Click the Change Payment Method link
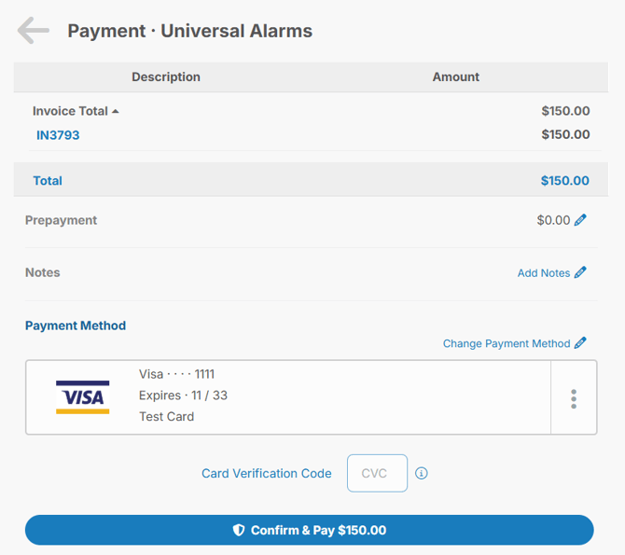The height and width of the screenshot is (555, 625). [x=507, y=343]
